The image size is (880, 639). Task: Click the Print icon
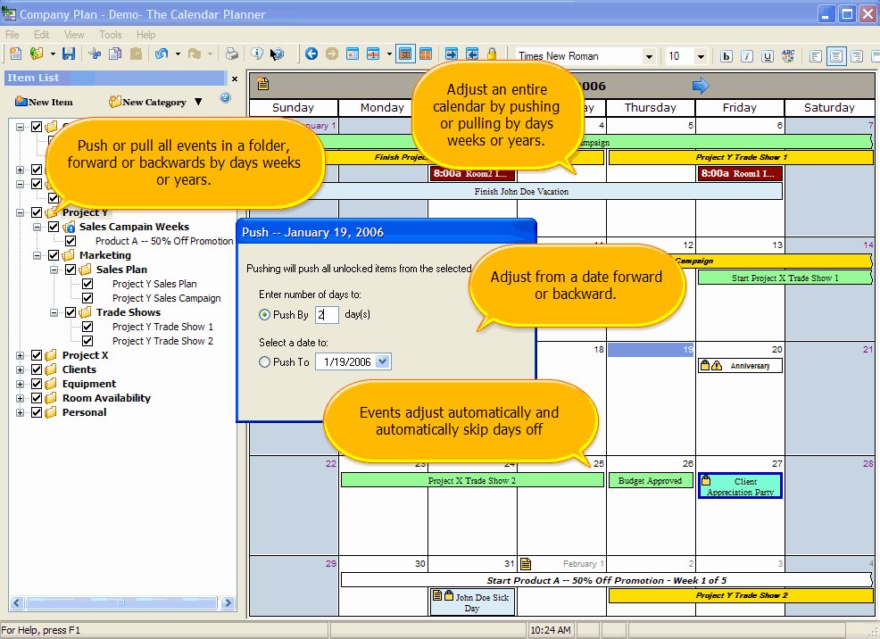click(x=231, y=54)
